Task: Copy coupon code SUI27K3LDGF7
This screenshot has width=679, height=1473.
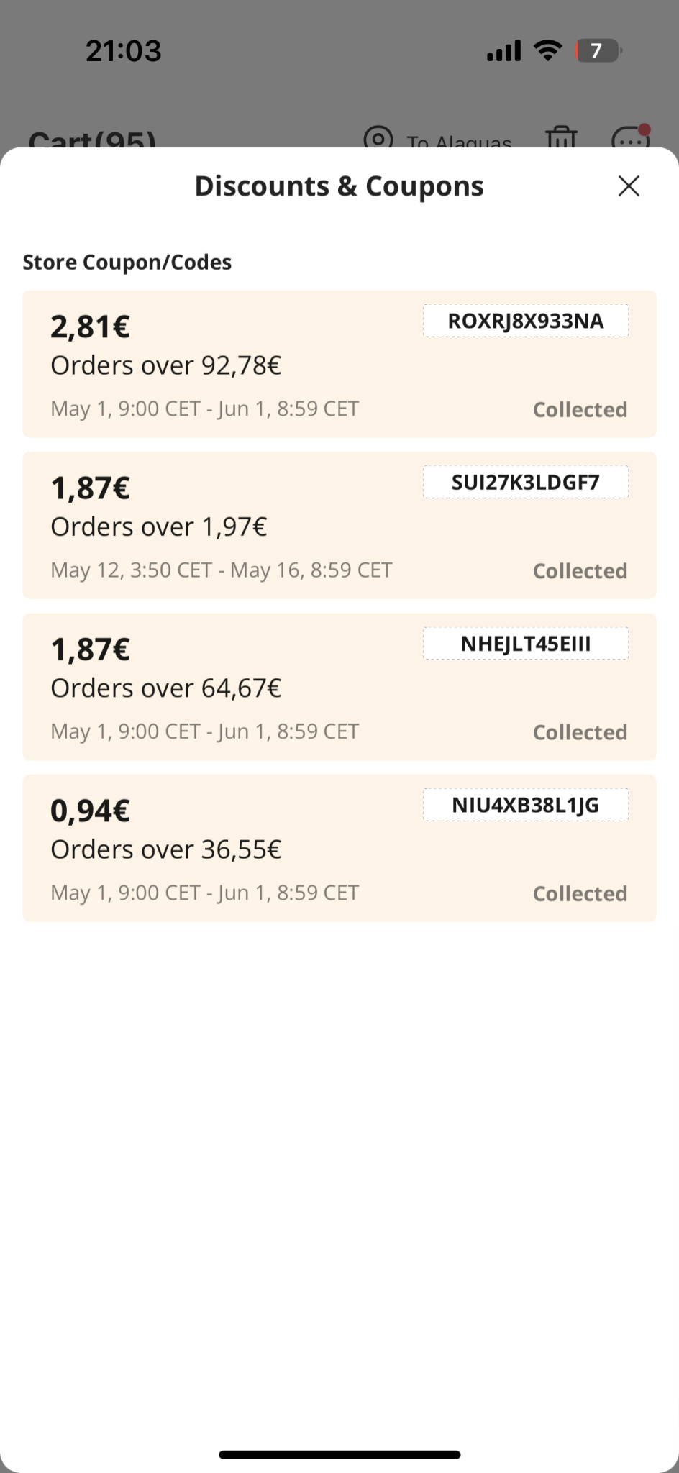Action: coord(526,482)
